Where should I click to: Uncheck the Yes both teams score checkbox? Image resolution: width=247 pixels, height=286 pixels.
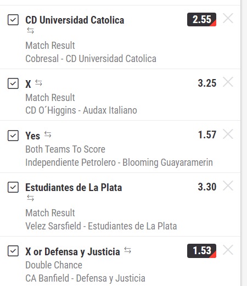[x=13, y=136]
